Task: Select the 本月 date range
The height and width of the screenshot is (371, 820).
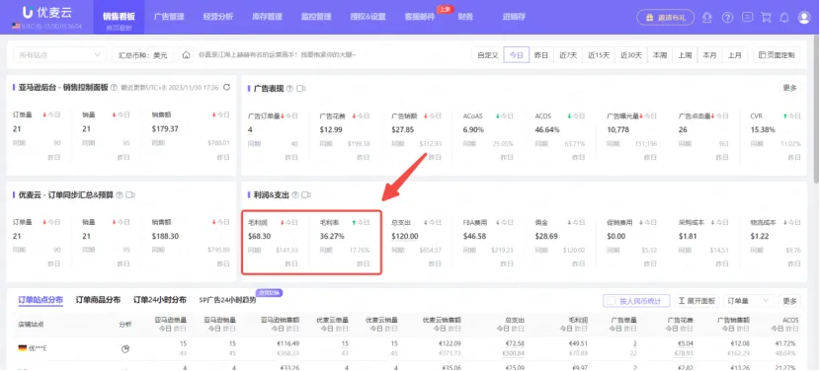Action: 709,55
